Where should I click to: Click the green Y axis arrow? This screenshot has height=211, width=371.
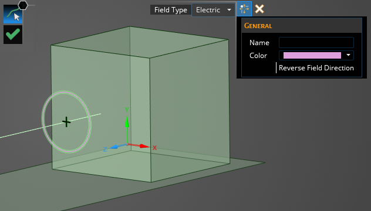point(127,122)
